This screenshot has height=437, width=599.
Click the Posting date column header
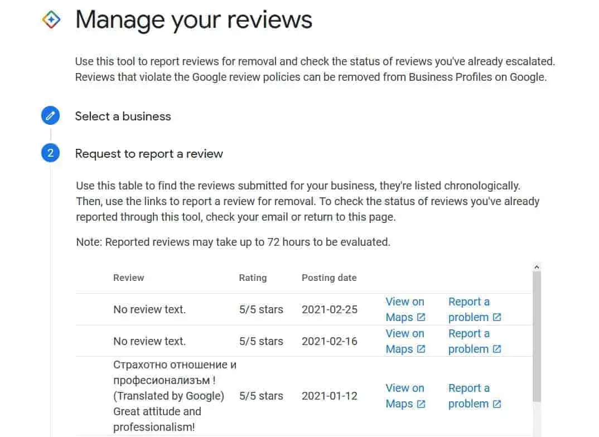click(x=329, y=278)
